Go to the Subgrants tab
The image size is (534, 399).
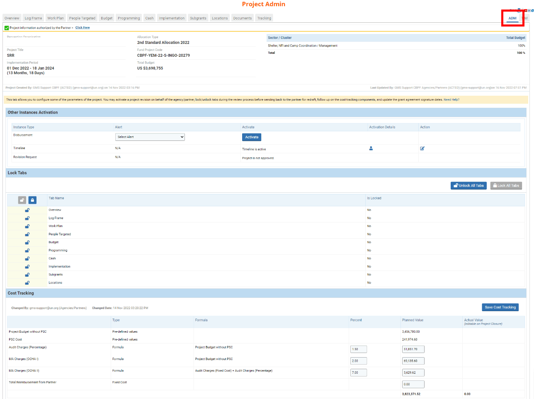coord(198,18)
